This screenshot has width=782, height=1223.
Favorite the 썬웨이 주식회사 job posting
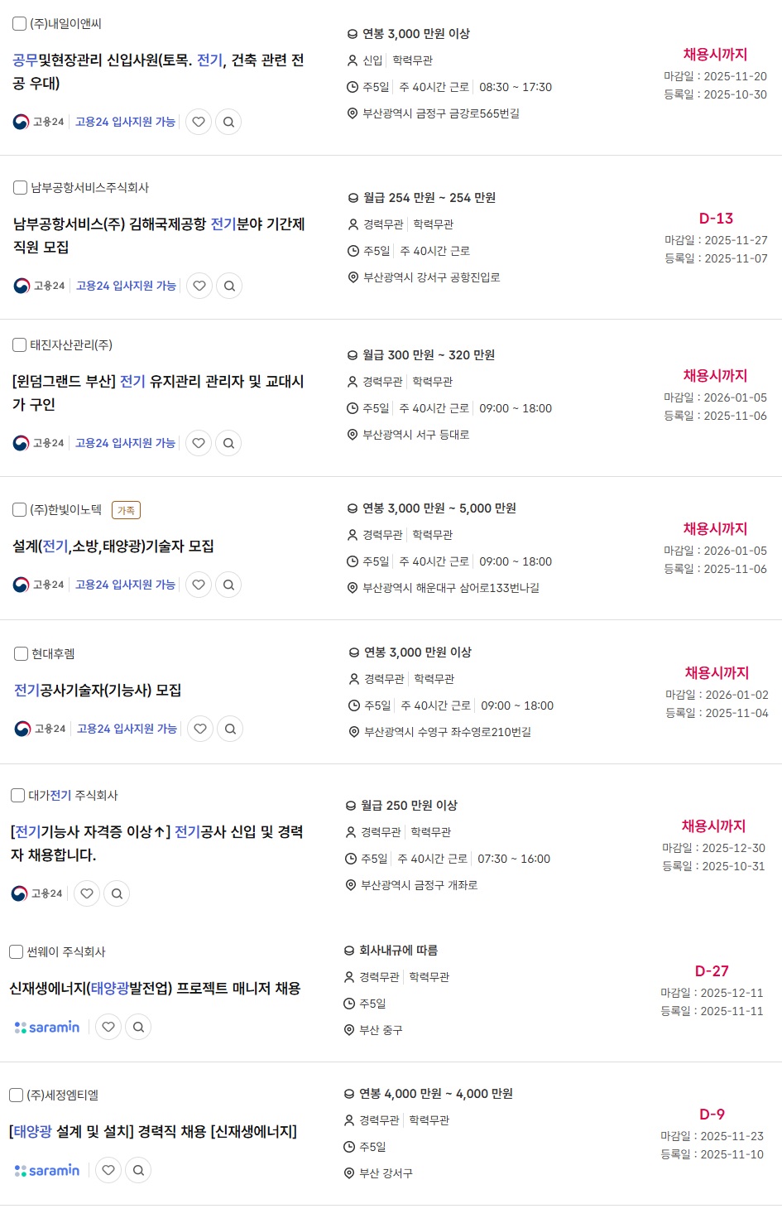tap(108, 1027)
